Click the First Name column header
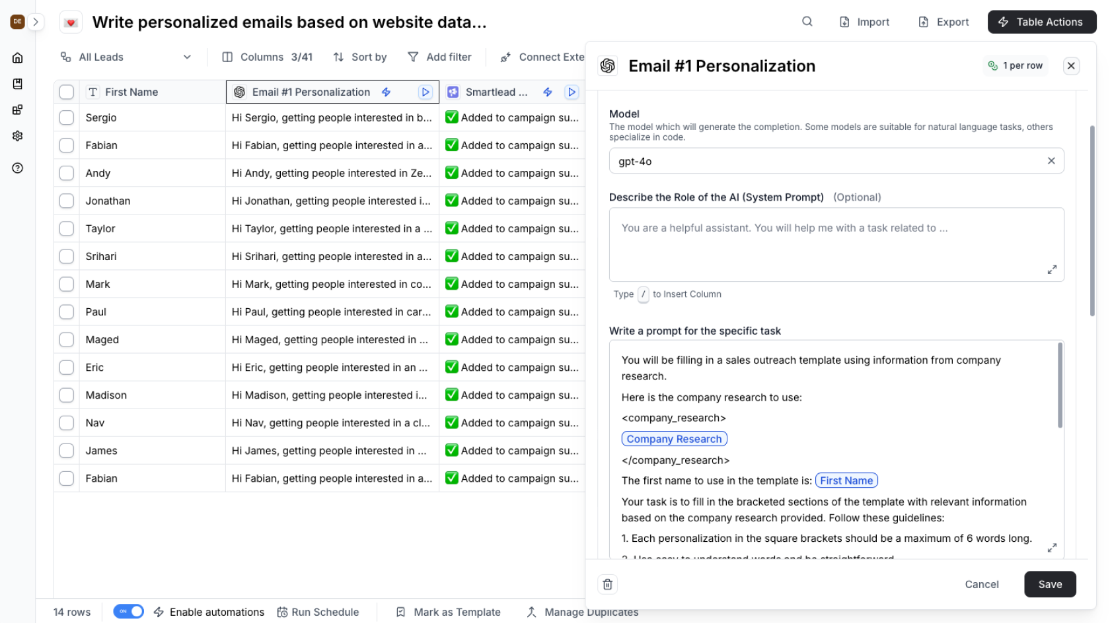This screenshot has height=623, width=1110. 153,92
